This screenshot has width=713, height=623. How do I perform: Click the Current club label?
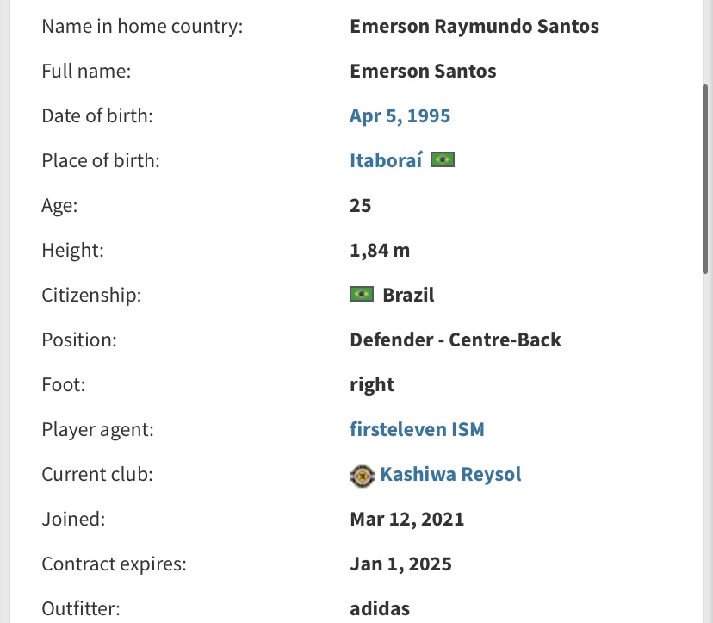pos(97,474)
